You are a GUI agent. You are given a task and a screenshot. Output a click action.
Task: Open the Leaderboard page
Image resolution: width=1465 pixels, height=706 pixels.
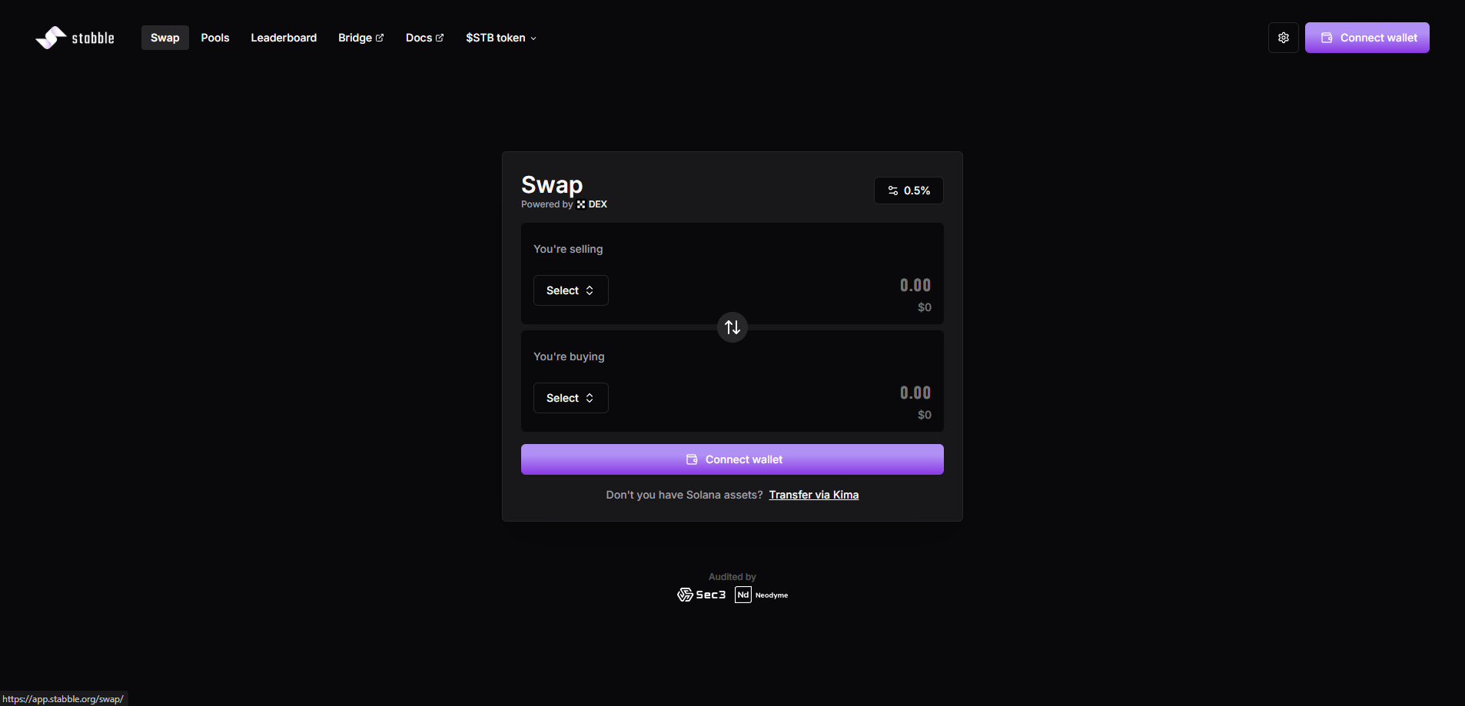284,38
